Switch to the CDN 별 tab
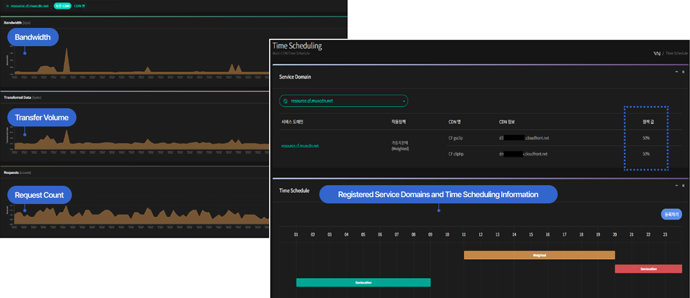 (79, 6)
